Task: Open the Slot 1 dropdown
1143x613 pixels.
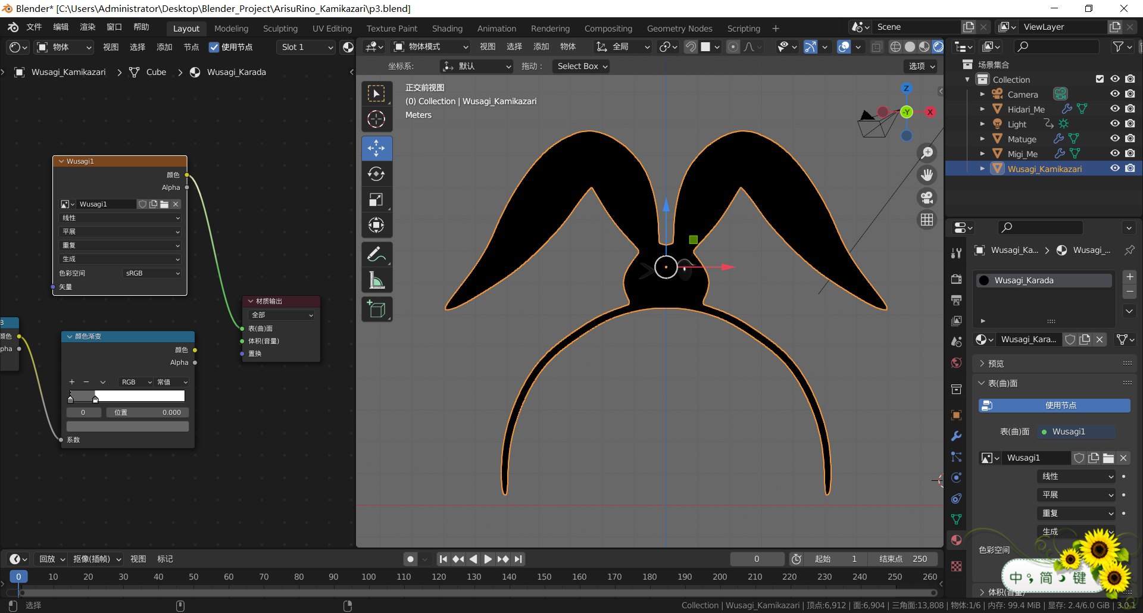Action: pos(307,47)
